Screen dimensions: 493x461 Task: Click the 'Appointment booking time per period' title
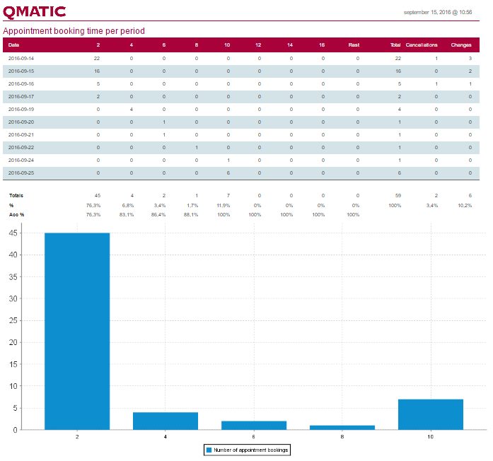(74, 31)
